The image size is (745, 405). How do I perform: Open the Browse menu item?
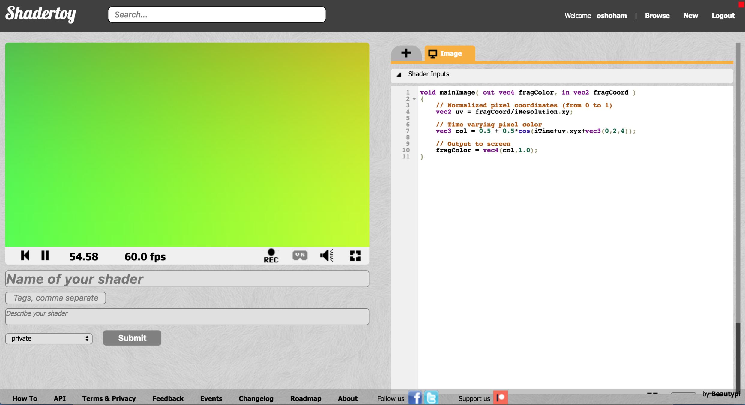pyautogui.click(x=657, y=16)
